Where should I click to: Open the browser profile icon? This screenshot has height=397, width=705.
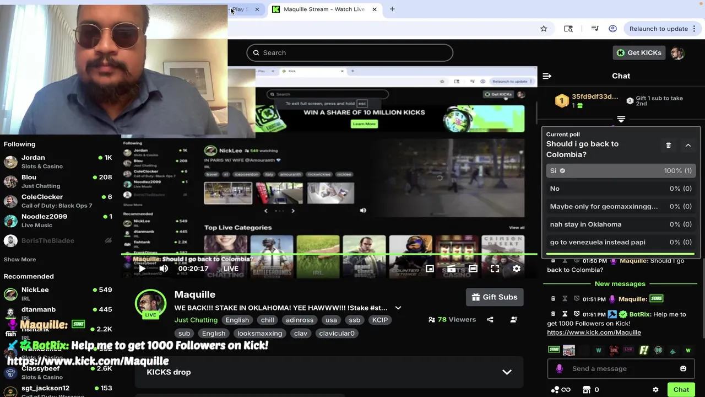(612, 29)
